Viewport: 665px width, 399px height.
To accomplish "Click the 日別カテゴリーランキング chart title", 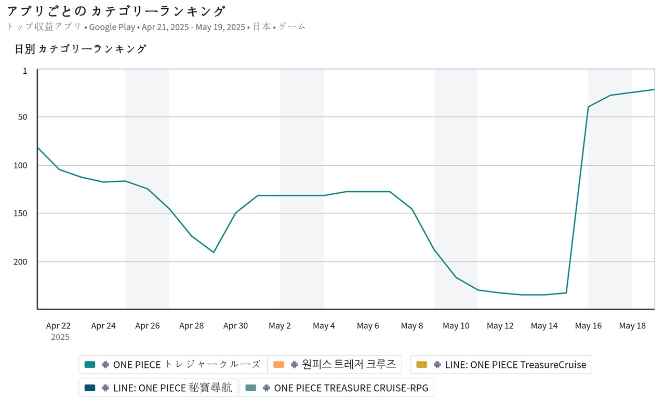I will point(81,49).
